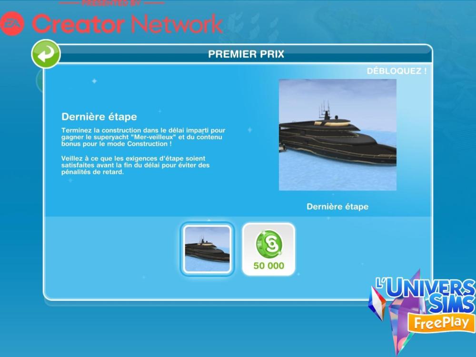Image resolution: width=476 pixels, height=357 pixels.
Task: Click the PREMIER PRIX title bar text
Action: pos(246,54)
